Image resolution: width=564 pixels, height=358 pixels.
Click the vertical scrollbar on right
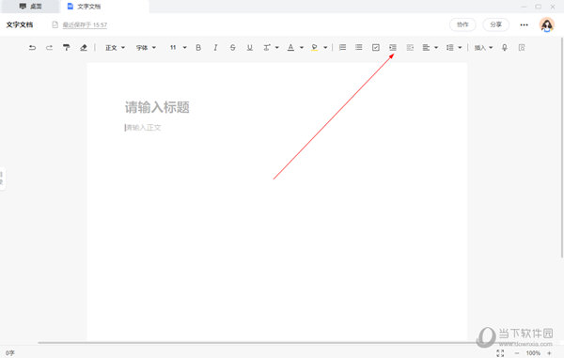point(562,148)
